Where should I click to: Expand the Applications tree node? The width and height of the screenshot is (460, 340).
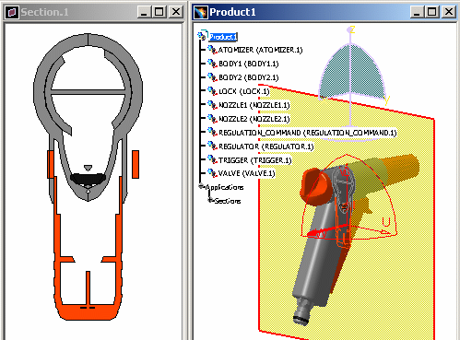[201, 186]
